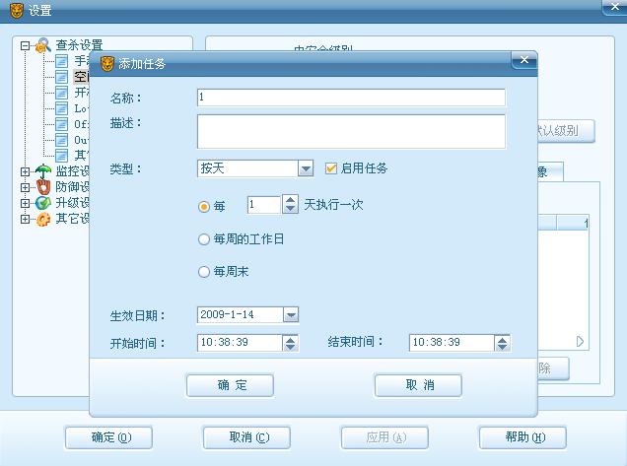Click the magnifier icon beside 查杀设置
This screenshot has width=627, height=466.
42,45
